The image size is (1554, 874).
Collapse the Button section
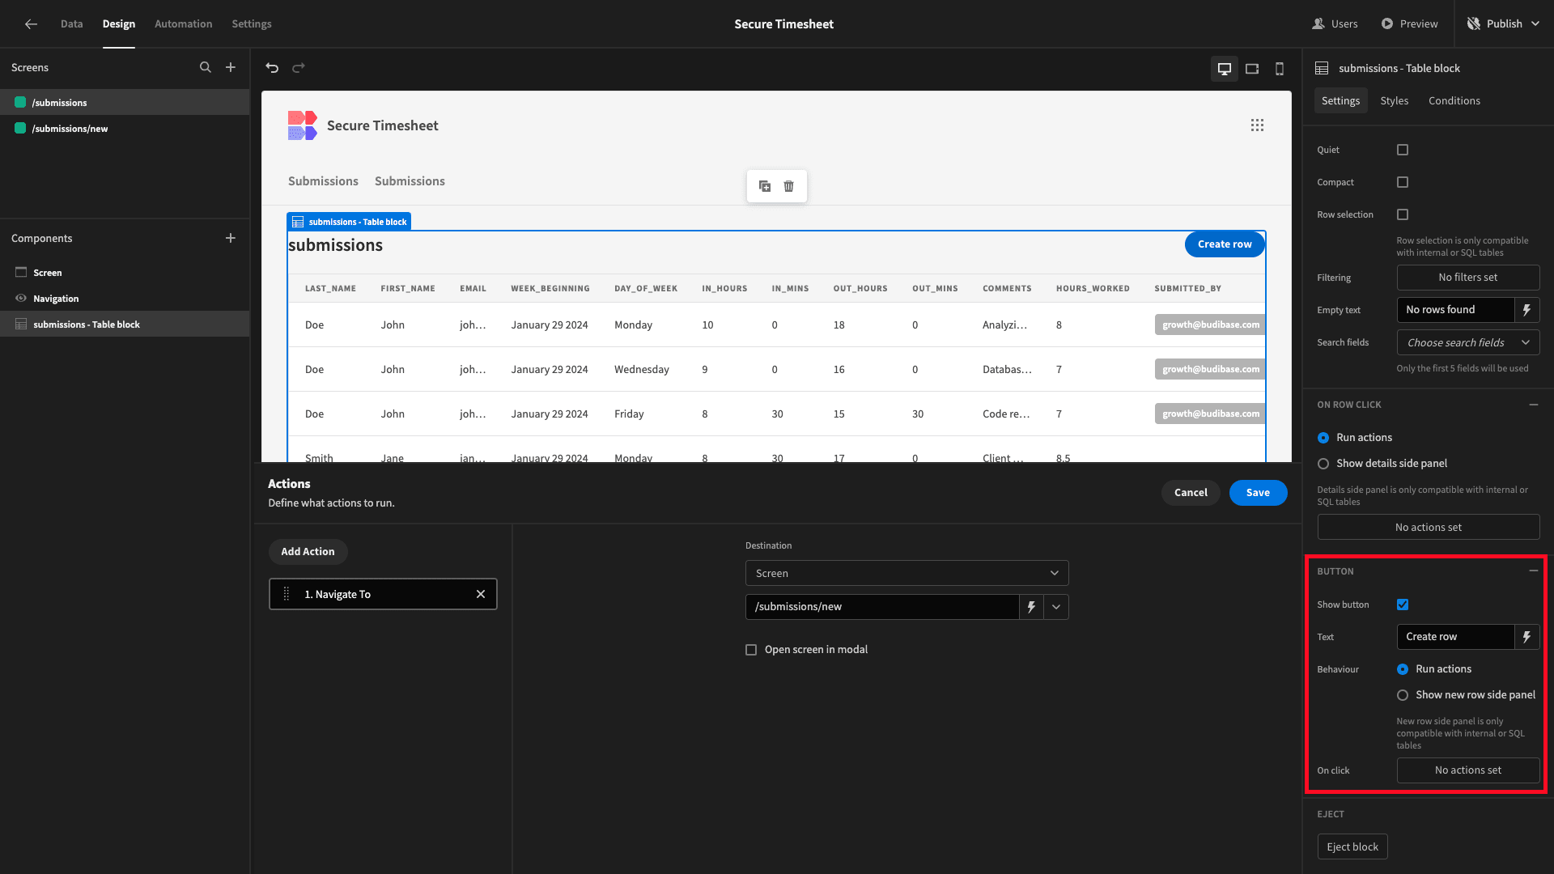coord(1533,571)
